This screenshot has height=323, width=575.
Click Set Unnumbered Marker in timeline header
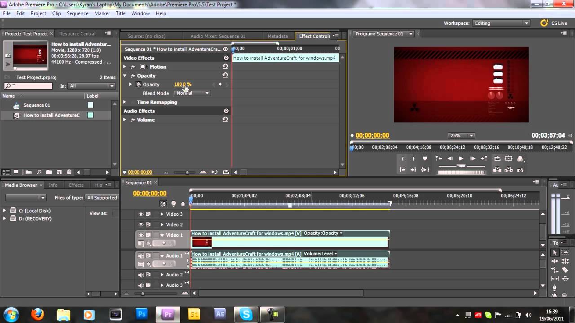pos(183,204)
